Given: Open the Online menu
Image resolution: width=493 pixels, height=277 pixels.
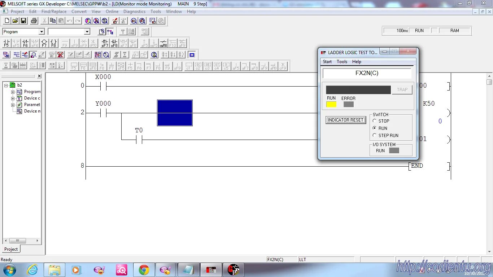Looking at the screenshot, I should [x=112, y=12].
